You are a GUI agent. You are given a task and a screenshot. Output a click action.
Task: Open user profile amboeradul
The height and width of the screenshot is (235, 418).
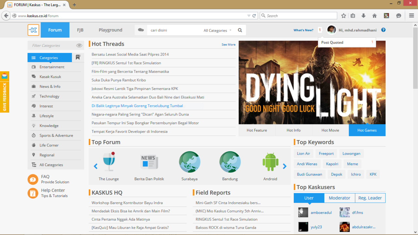[321, 212]
